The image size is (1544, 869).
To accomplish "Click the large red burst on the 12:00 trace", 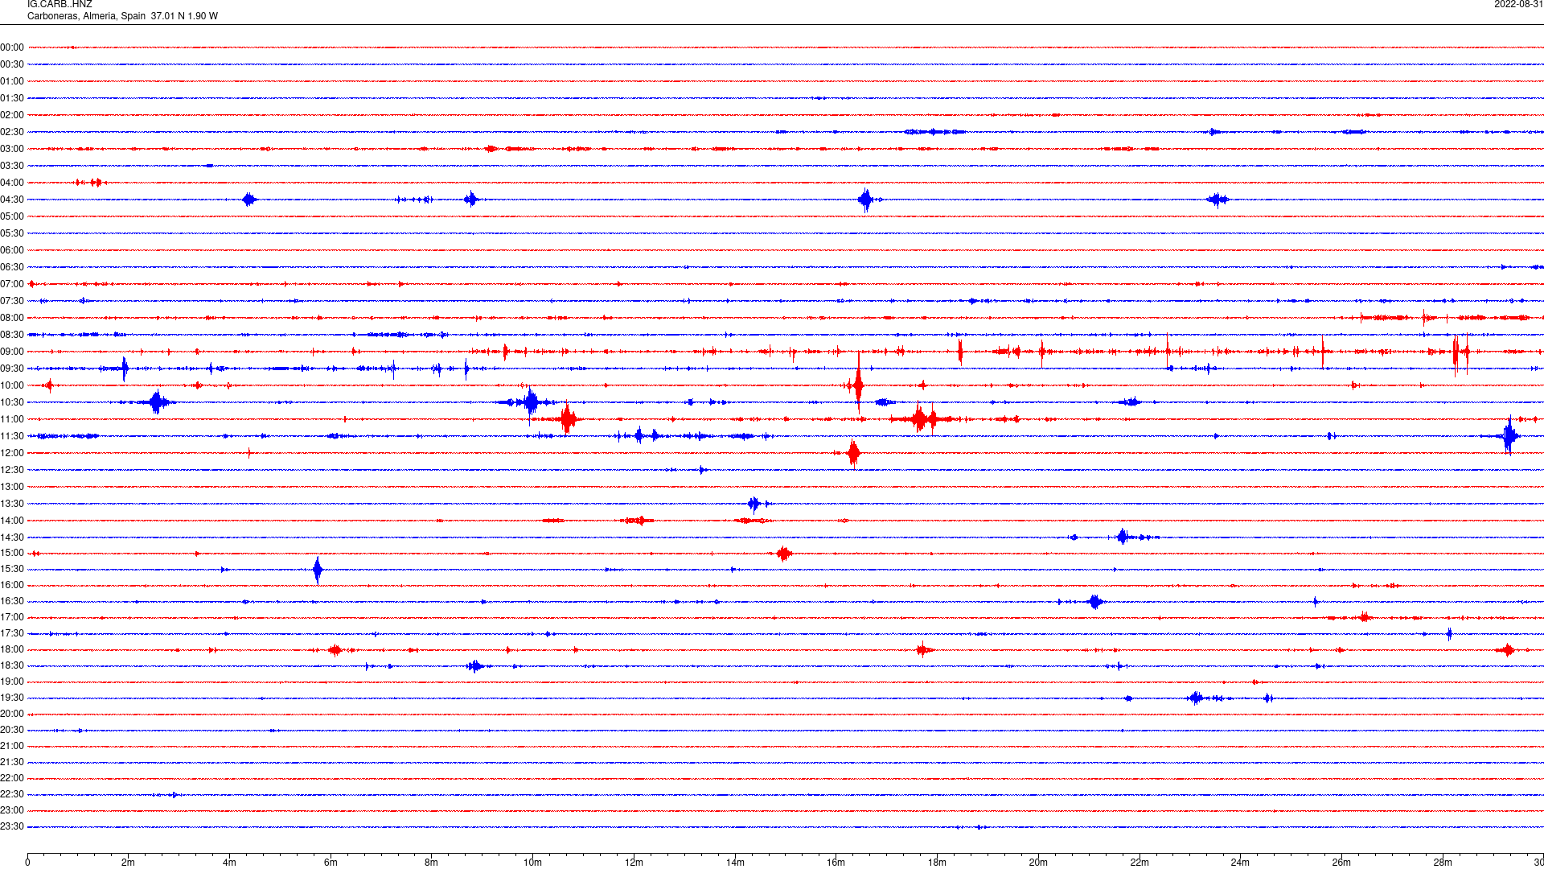I will [853, 453].
